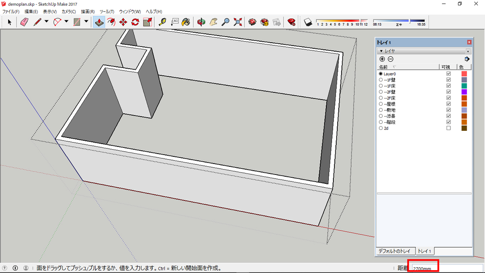This screenshot has width=485, height=273.
Task: Click the Zoom Extents tool
Action: 238,22
